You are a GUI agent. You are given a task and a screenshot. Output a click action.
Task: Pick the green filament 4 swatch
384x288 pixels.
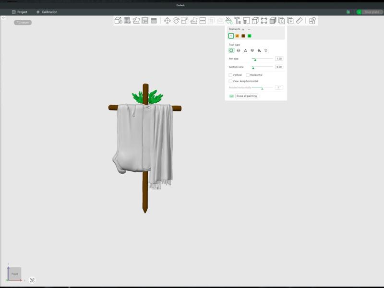click(x=249, y=36)
